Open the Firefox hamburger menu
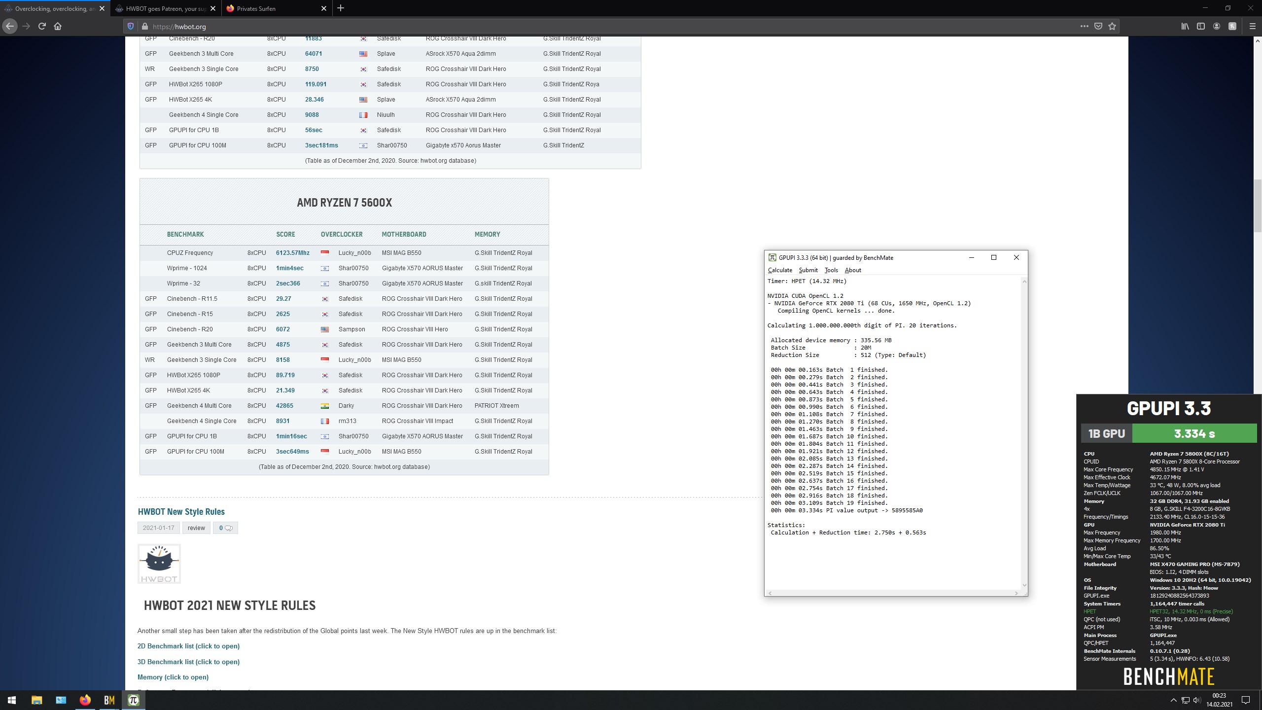The width and height of the screenshot is (1262, 710). [1252, 26]
